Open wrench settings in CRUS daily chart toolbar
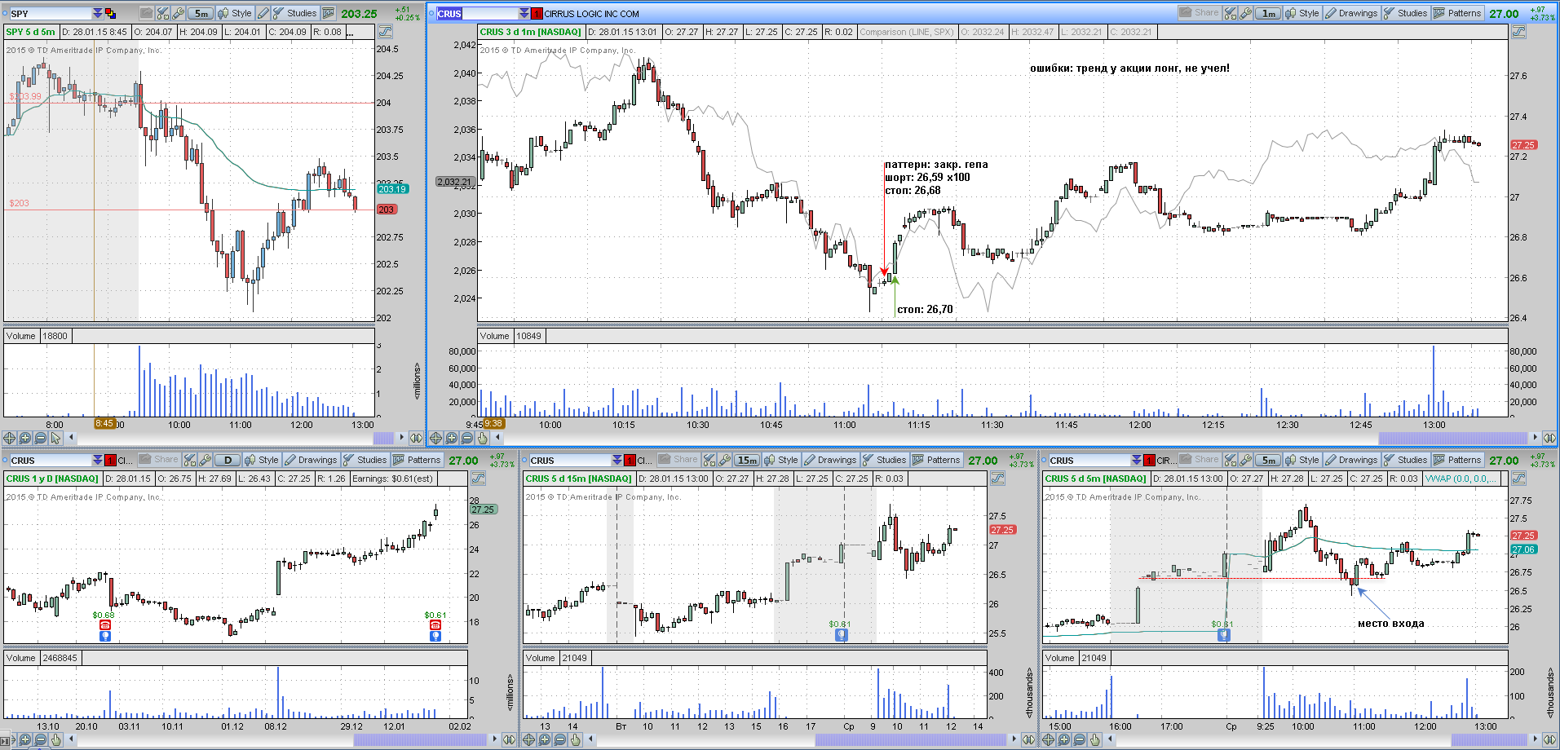Screen dimensions: 1560x750 click(205, 460)
